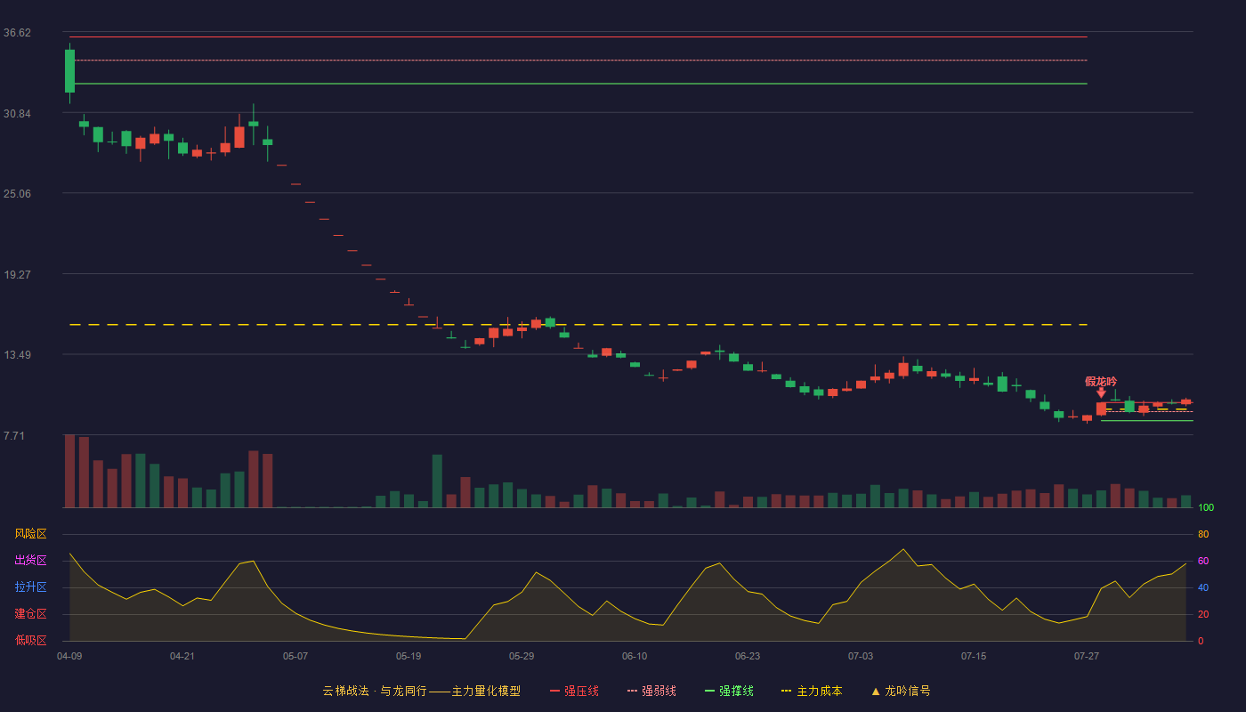Toggle the 强撑线 legend series
Image resolution: width=1246 pixels, height=712 pixels.
[x=729, y=691]
